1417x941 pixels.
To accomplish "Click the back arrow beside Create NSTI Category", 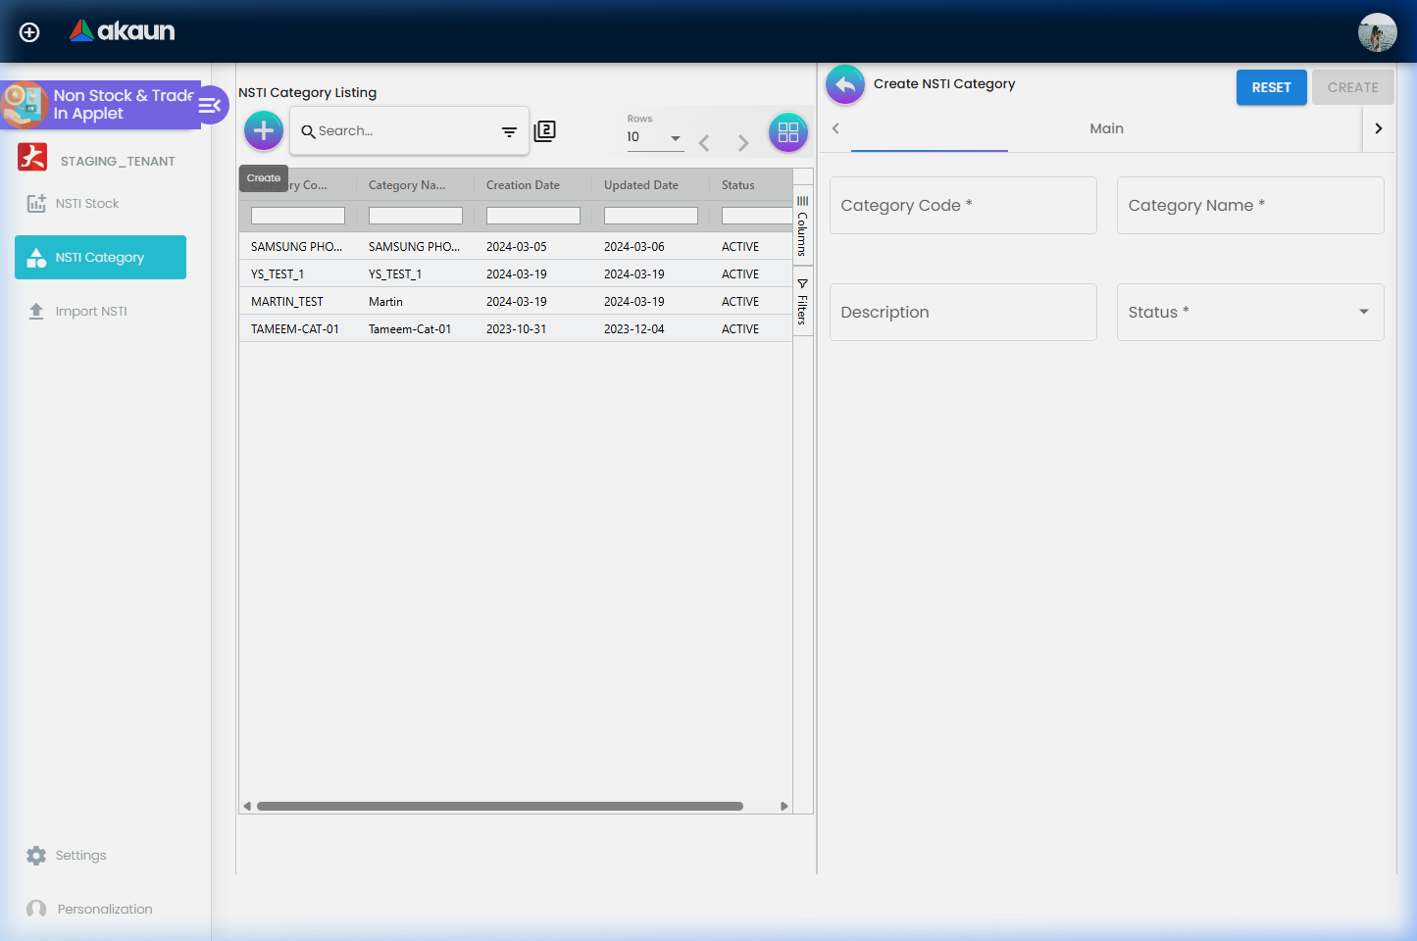I will (845, 85).
